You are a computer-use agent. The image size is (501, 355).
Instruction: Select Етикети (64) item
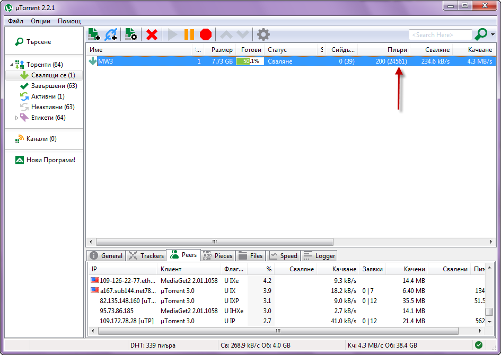point(48,118)
